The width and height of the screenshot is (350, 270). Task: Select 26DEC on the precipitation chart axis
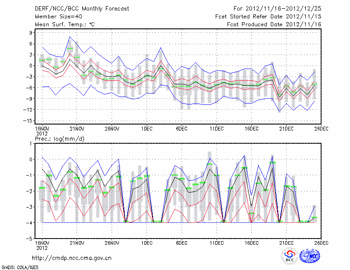point(321,243)
